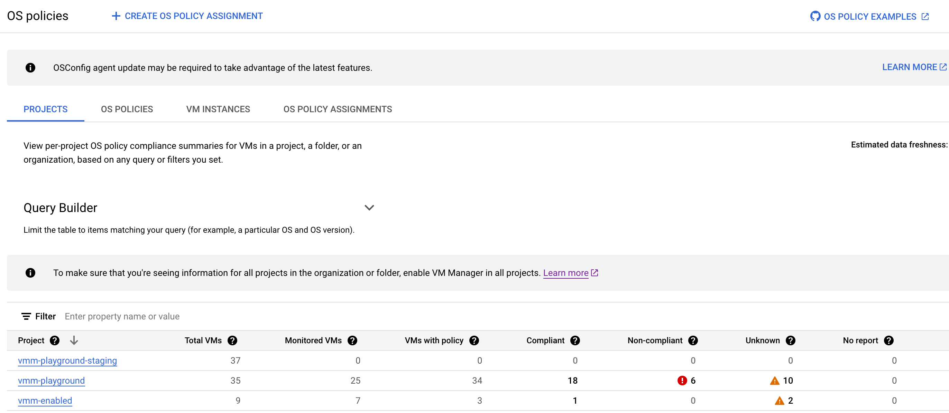
Task: Click the info icon near OSConfig agent message
Action: tap(31, 67)
